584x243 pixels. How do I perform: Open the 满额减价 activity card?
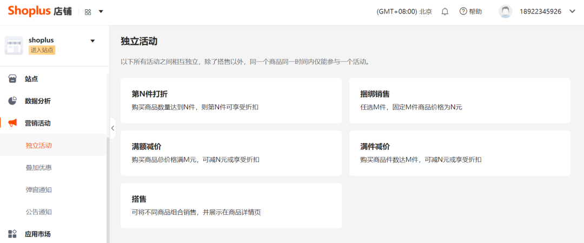point(231,153)
